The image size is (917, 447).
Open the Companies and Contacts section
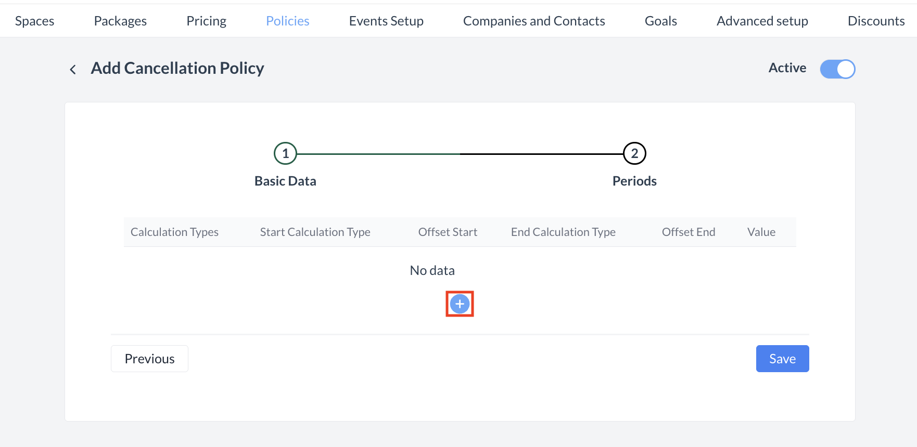click(533, 20)
